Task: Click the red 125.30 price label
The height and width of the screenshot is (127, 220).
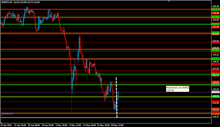Action: point(216,13)
